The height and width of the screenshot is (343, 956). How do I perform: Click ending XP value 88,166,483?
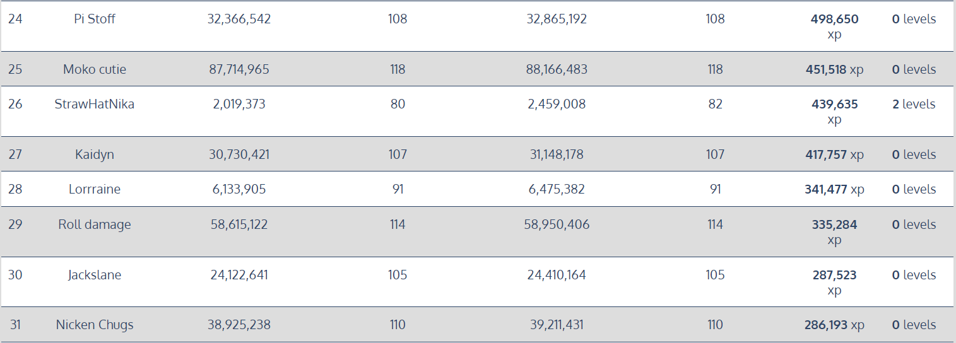pyautogui.click(x=557, y=69)
